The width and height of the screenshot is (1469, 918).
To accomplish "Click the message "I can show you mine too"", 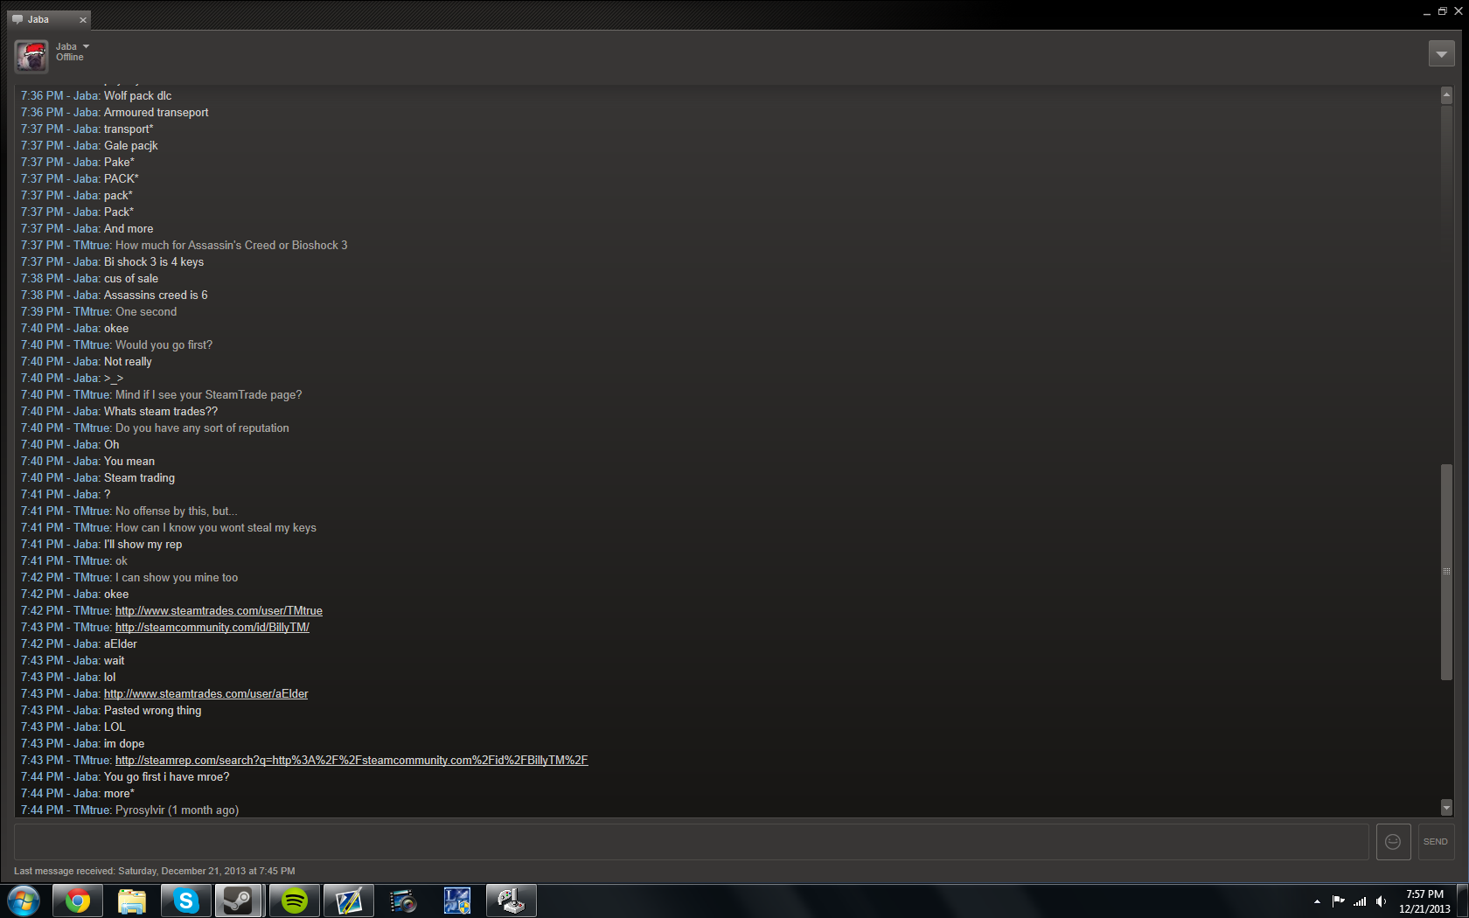I will point(177,578).
